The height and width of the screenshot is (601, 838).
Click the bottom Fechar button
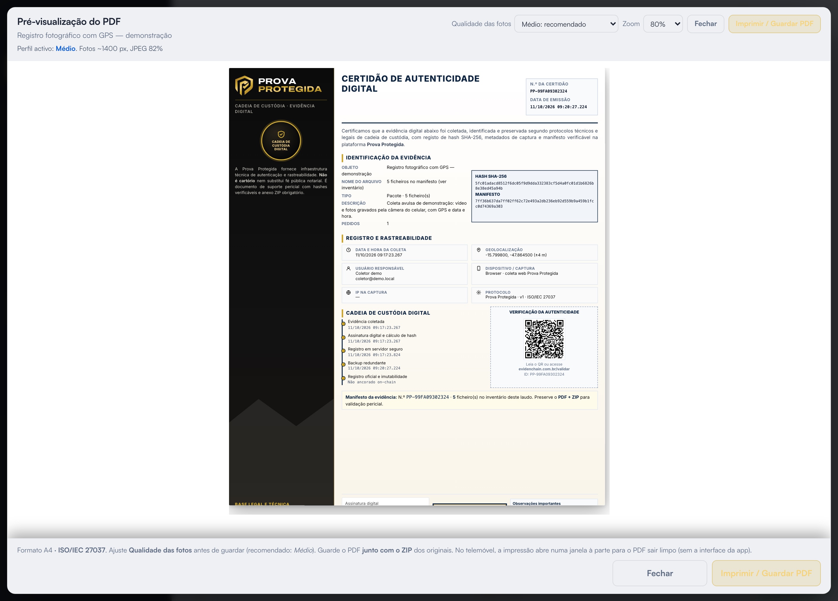[x=660, y=573]
